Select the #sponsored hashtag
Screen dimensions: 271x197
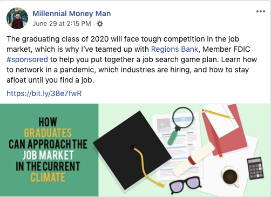tap(27, 59)
